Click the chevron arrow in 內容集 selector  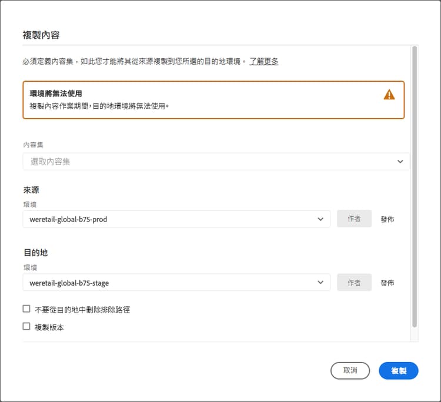400,162
